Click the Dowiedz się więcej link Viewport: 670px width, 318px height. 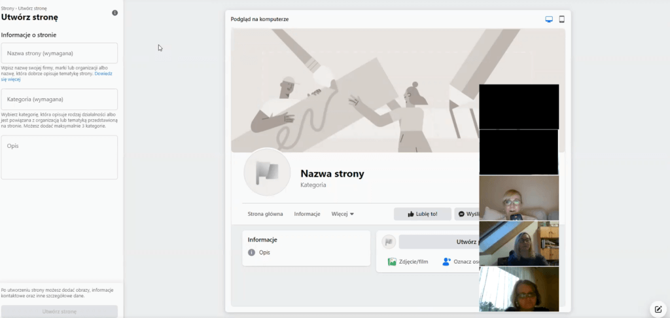pos(103,73)
